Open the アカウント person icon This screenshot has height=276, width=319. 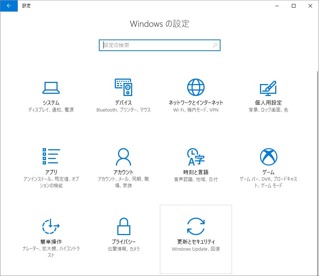123,157
